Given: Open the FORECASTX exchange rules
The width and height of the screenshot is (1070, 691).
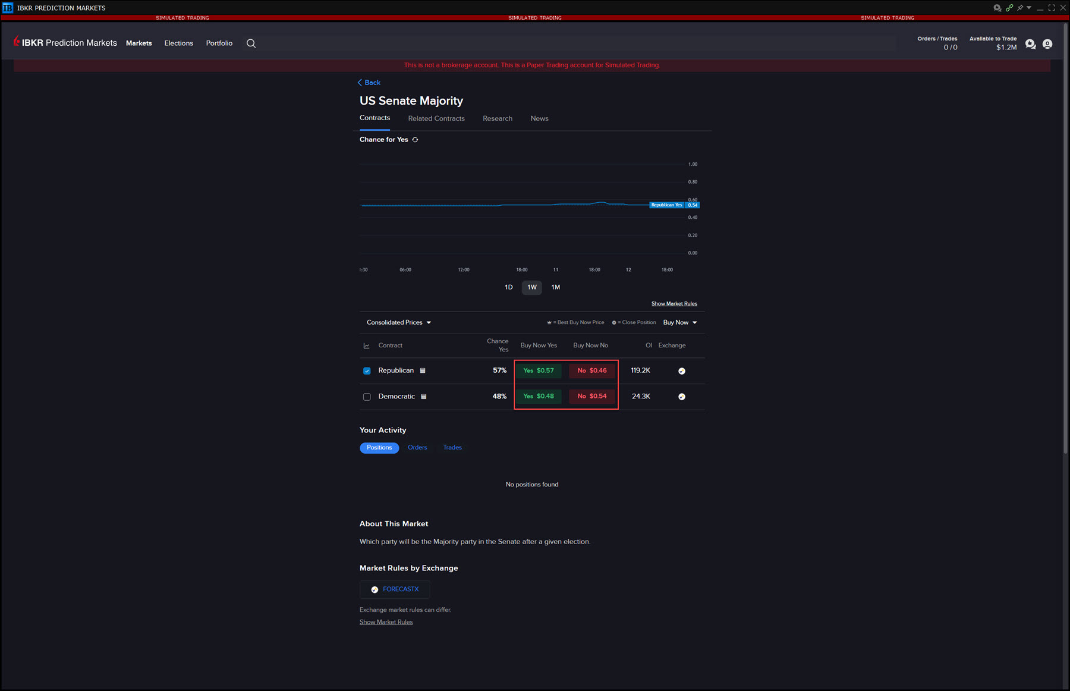Looking at the screenshot, I should coord(395,589).
